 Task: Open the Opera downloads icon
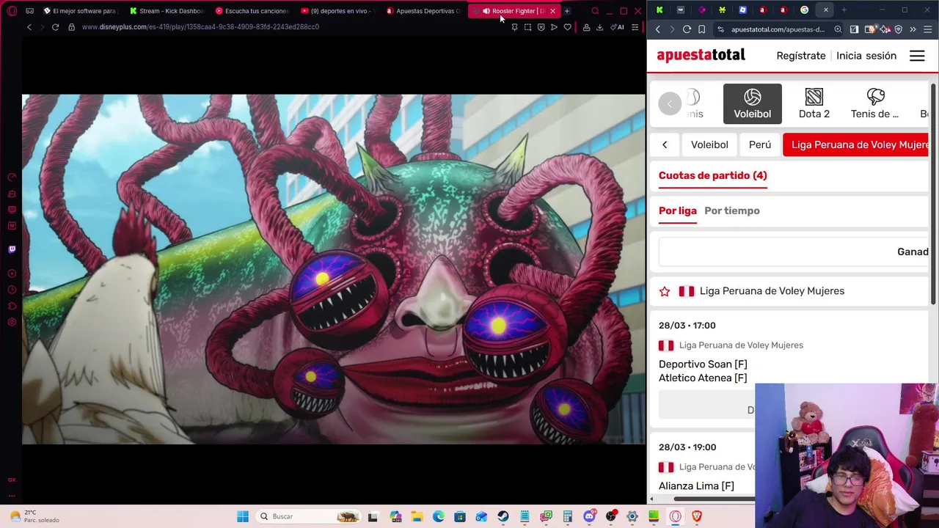pyautogui.click(x=599, y=27)
